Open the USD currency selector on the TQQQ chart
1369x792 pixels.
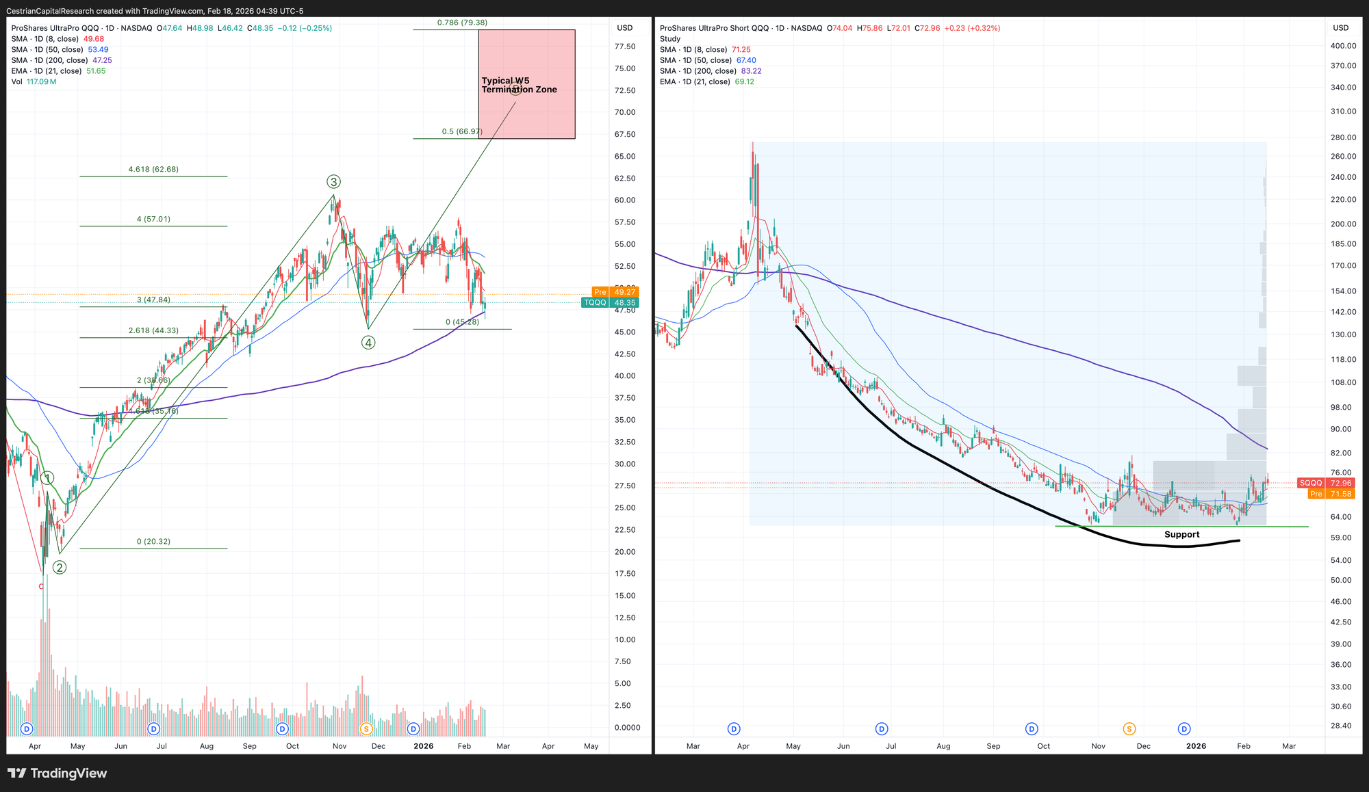(x=624, y=28)
